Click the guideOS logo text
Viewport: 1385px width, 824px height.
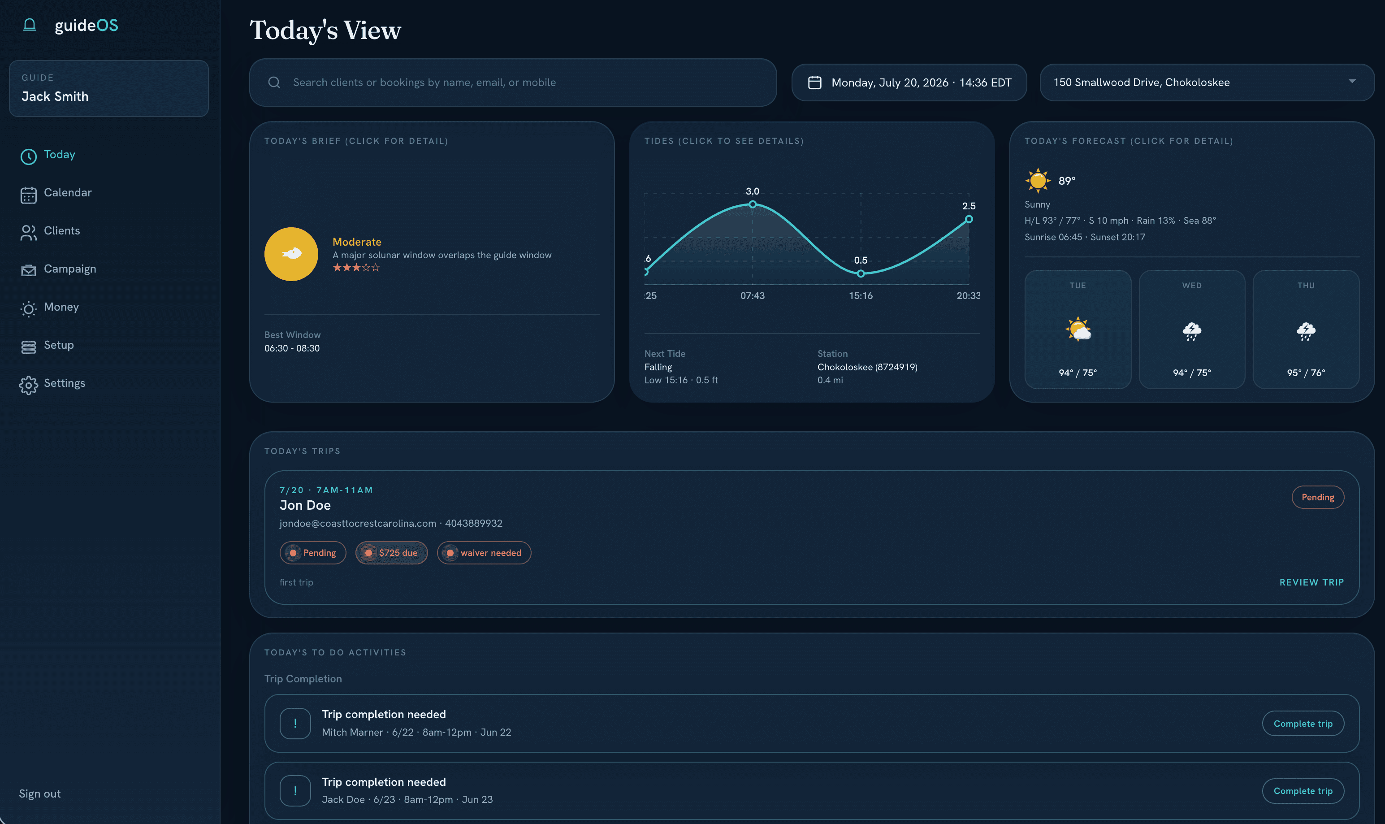tap(87, 25)
